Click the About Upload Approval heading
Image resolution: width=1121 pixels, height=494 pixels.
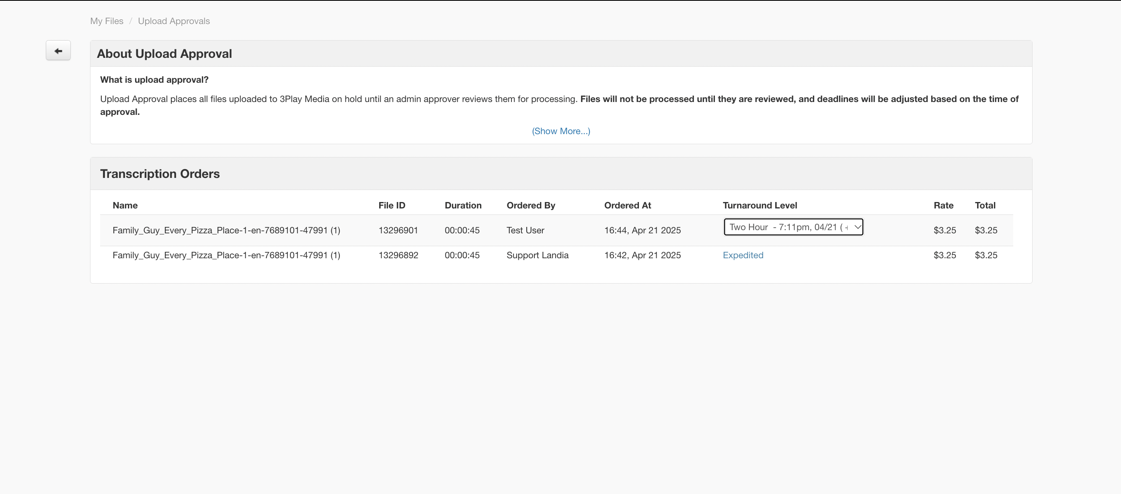coord(164,53)
